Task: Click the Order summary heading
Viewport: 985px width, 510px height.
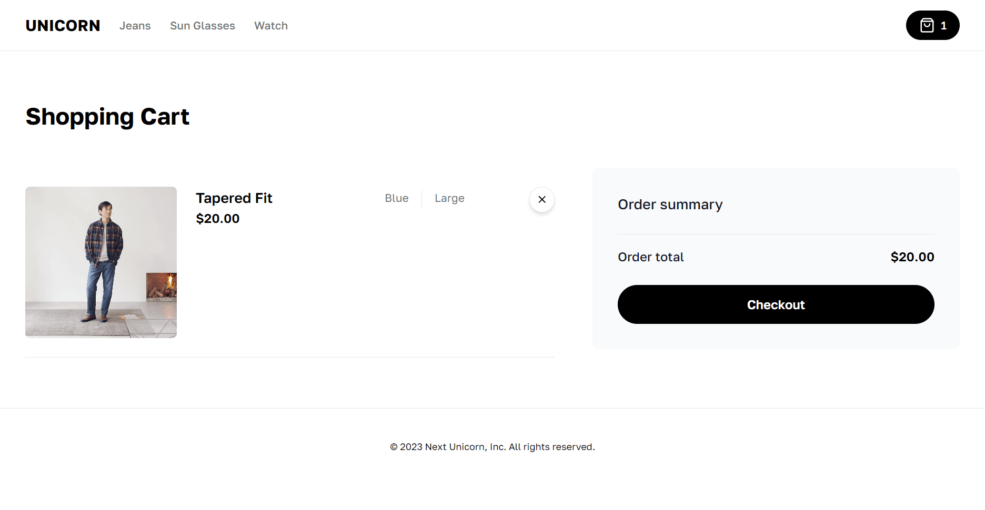Action: pyautogui.click(x=670, y=205)
